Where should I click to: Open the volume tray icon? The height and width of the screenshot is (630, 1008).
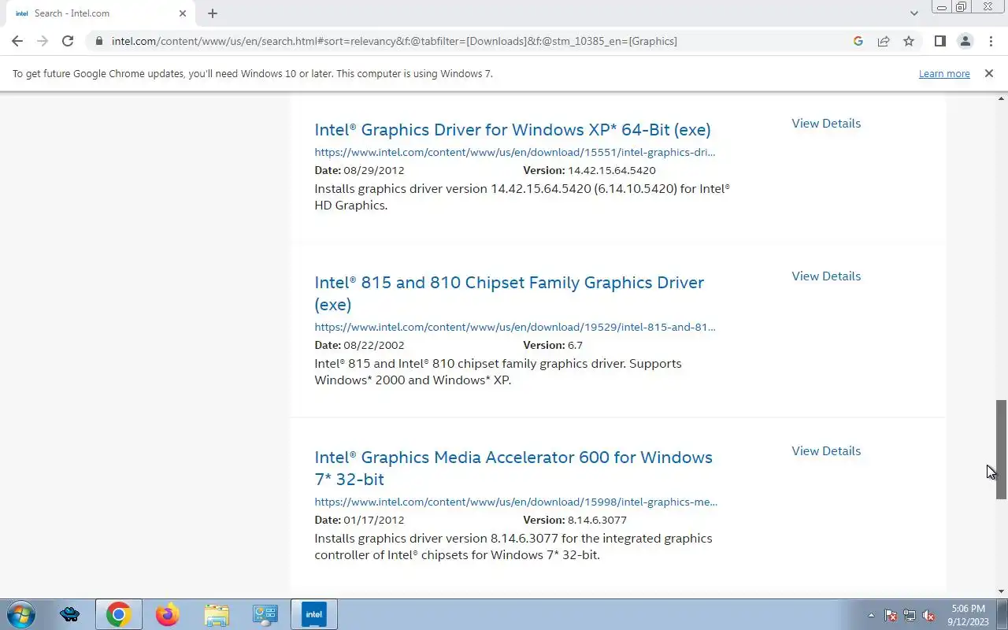click(928, 616)
